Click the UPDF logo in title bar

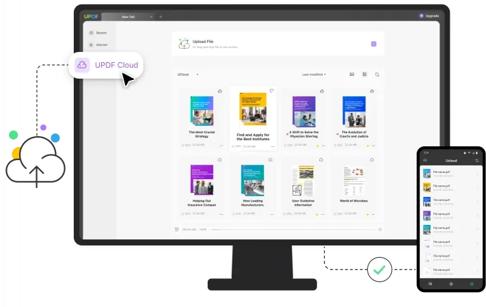(x=91, y=16)
